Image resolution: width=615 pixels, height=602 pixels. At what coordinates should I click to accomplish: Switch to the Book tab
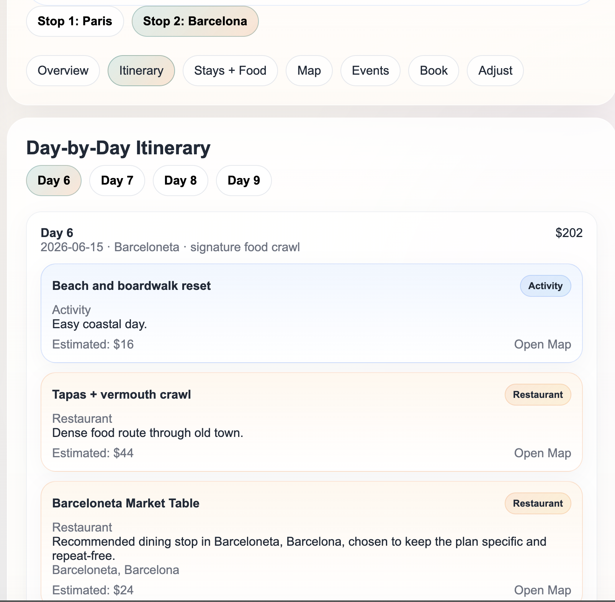tap(433, 70)
